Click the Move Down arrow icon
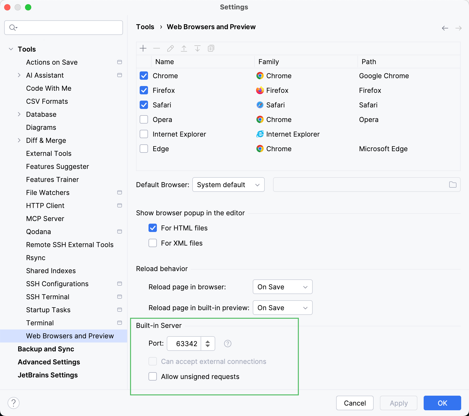This screenshot has width=469, height=416. [x=198, y=48]
